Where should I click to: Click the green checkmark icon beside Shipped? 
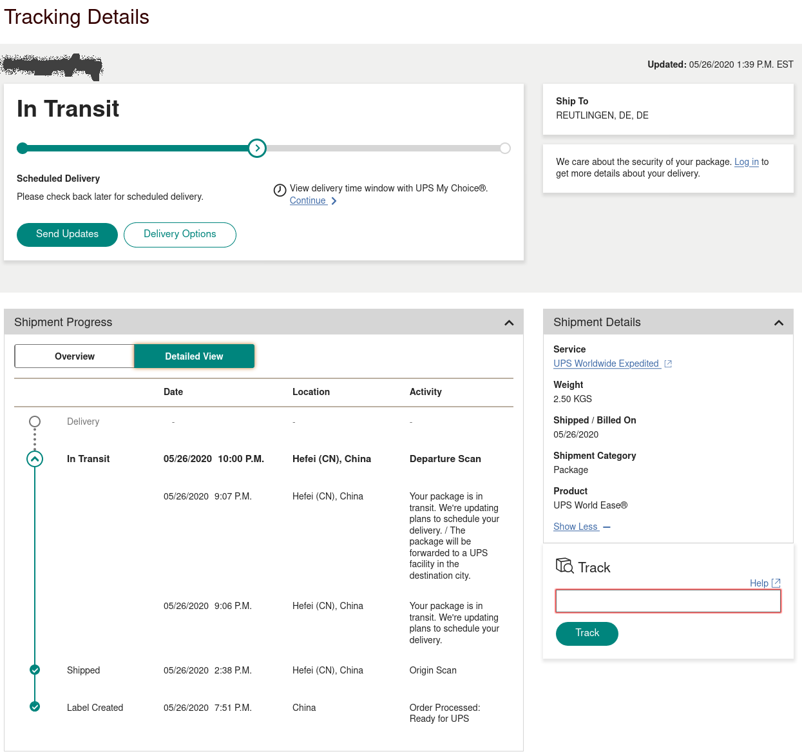pos(34,670)
